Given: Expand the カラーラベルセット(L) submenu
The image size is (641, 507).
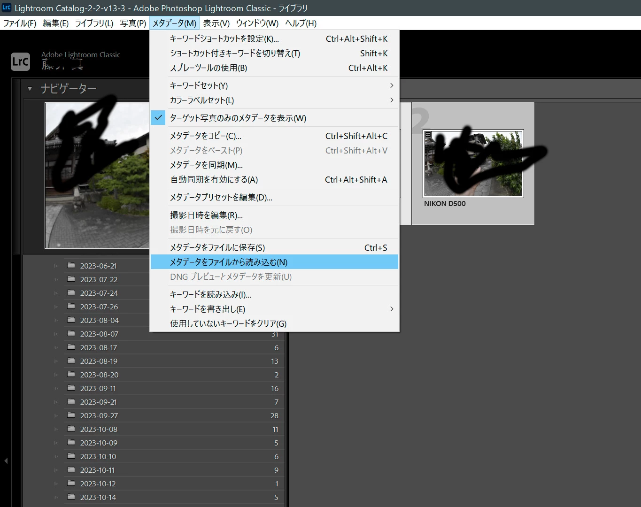Looking at the screenshot, I should (392, 100).
